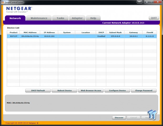The image size is (163, 126).
Task: Click the Device List heading
Action: coord(13,28)
